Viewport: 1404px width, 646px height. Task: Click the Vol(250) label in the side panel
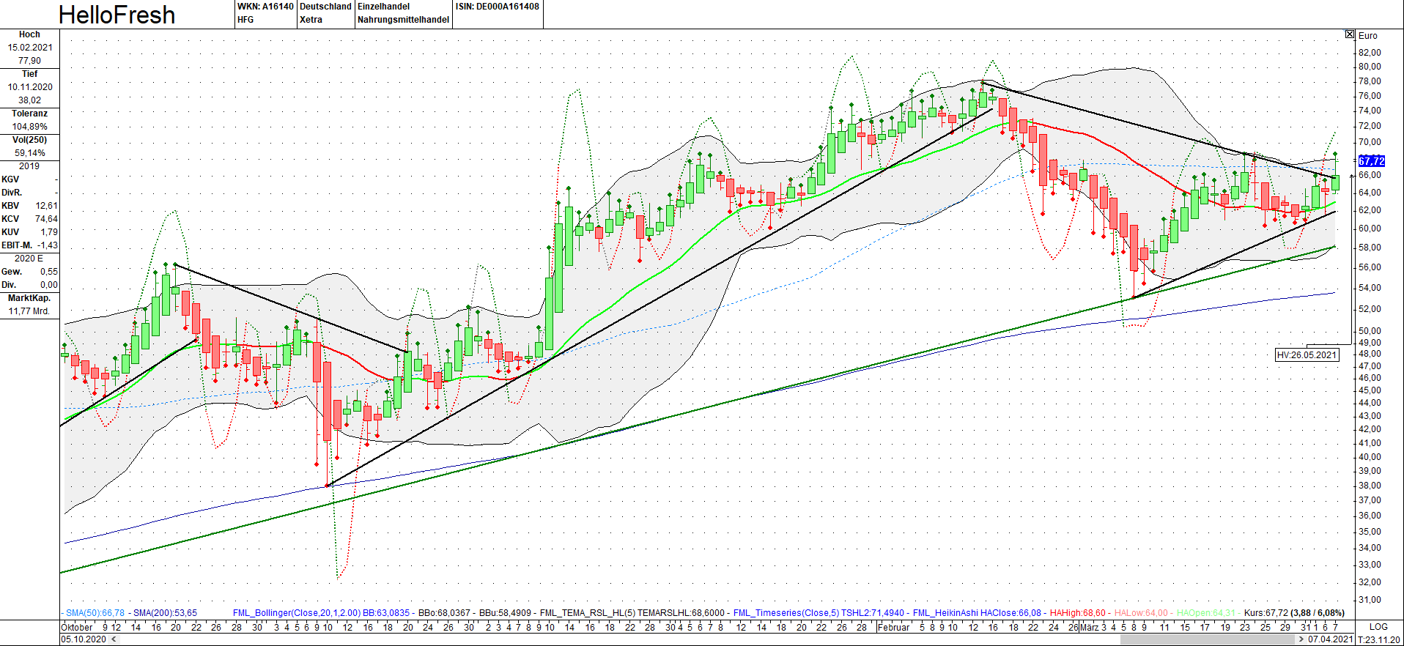coord(29,140)
